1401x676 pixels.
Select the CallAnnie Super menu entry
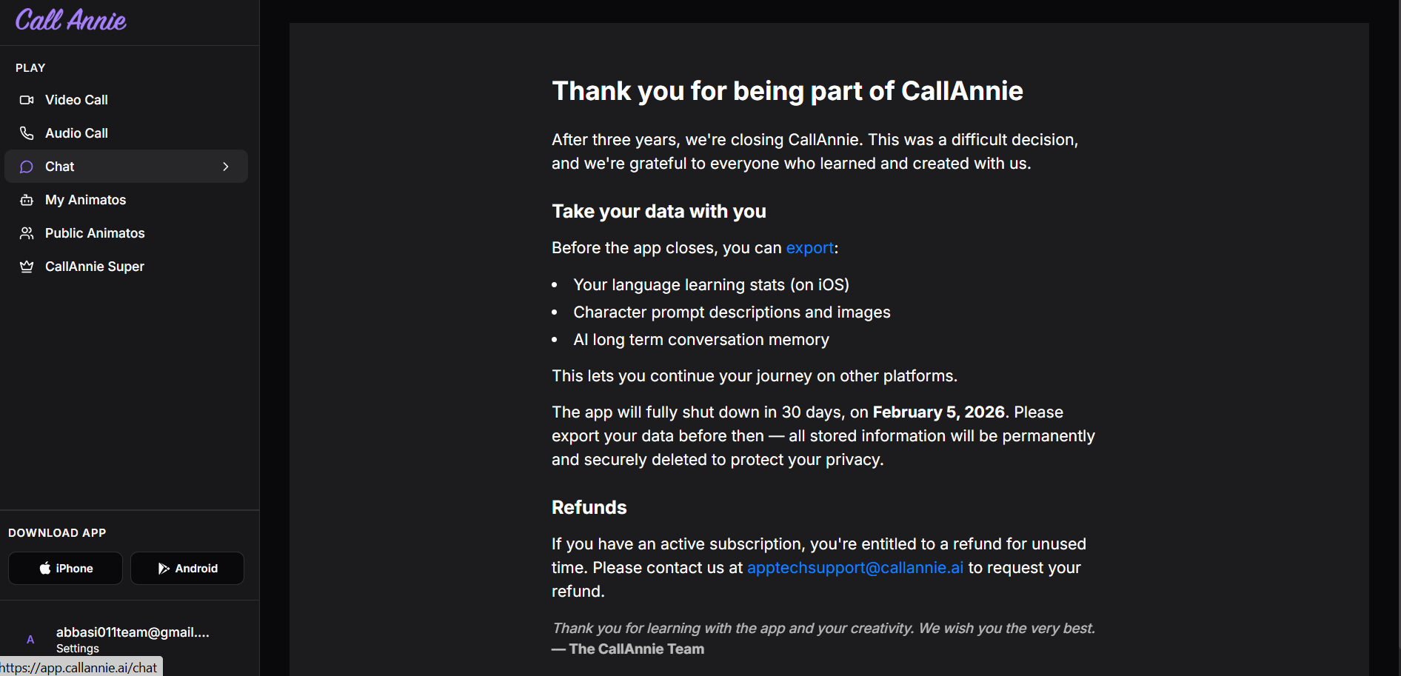click(95, 267)
